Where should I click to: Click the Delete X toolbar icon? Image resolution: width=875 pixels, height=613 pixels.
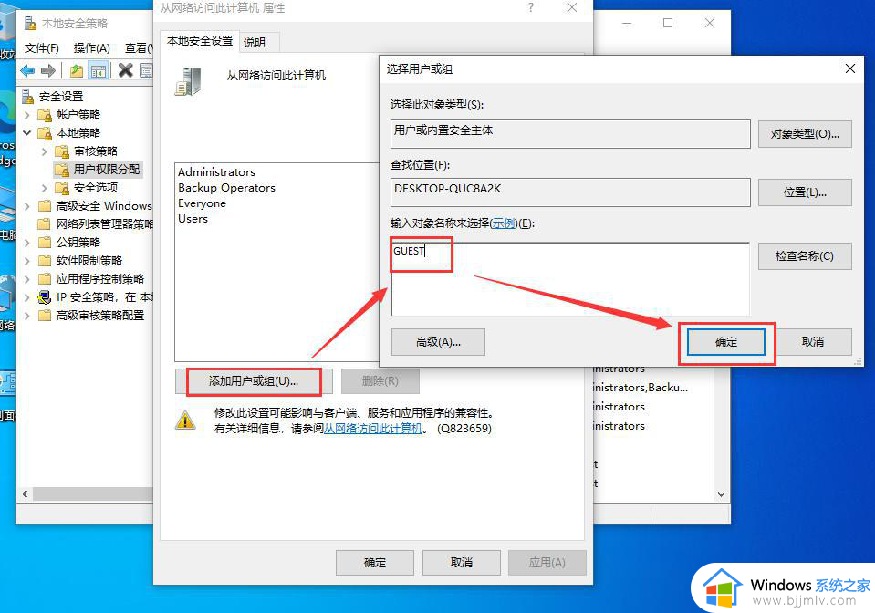click(x=126, y=70)
